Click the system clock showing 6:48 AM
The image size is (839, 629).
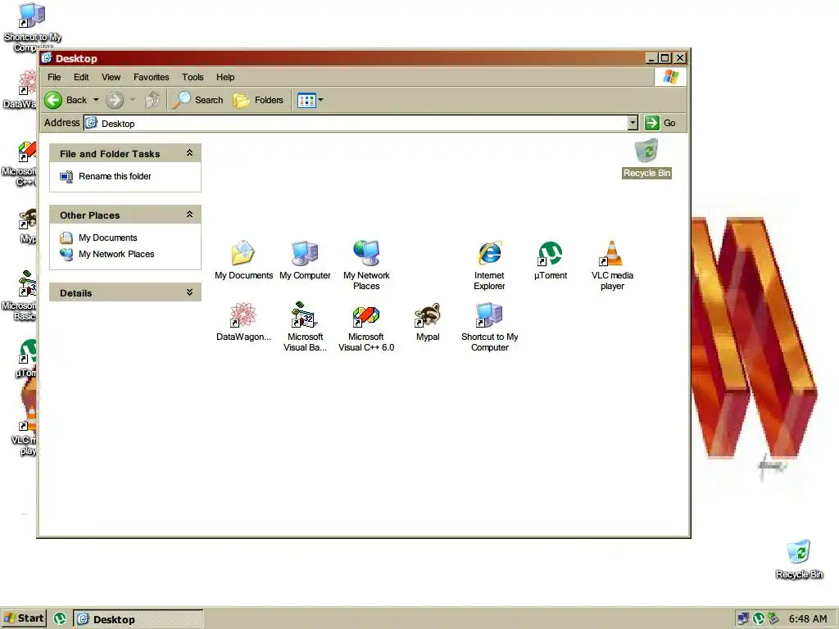(808, 619)
